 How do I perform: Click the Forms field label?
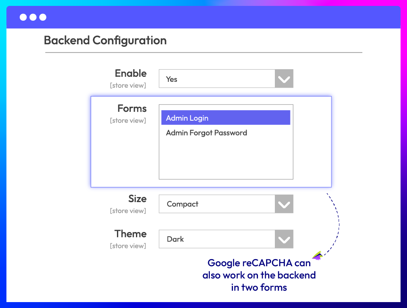click(x=132, y=108)
